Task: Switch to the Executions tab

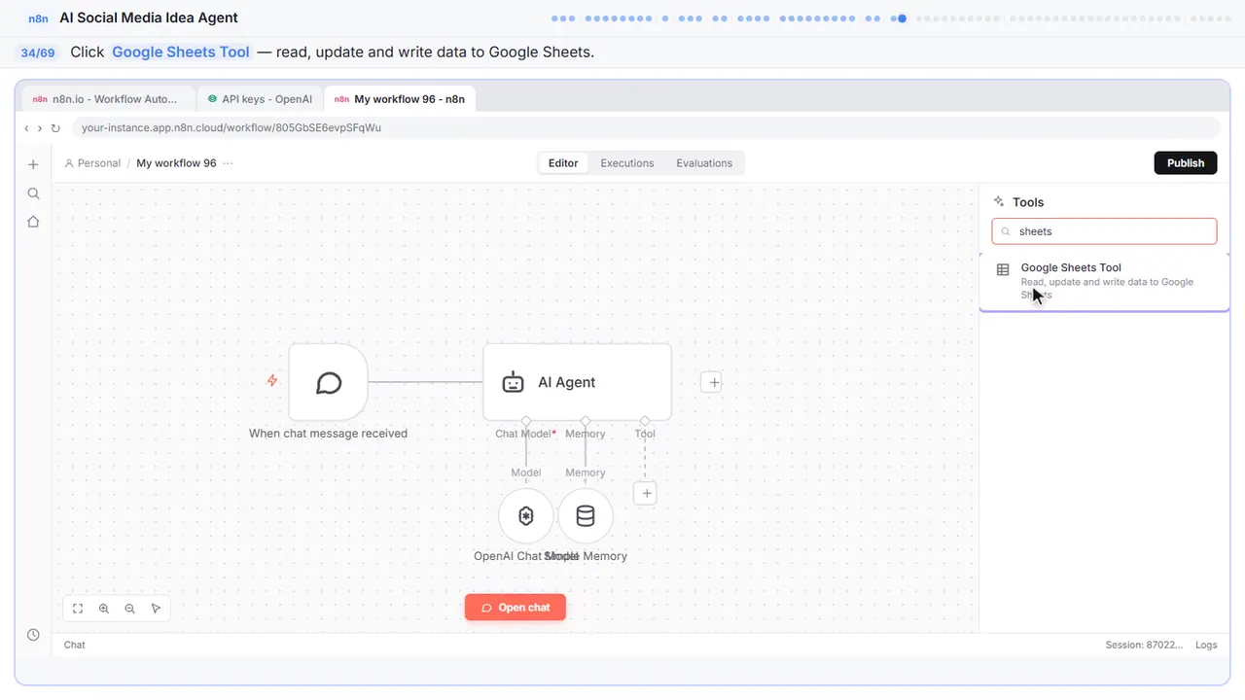Action: tap(627, 163)
